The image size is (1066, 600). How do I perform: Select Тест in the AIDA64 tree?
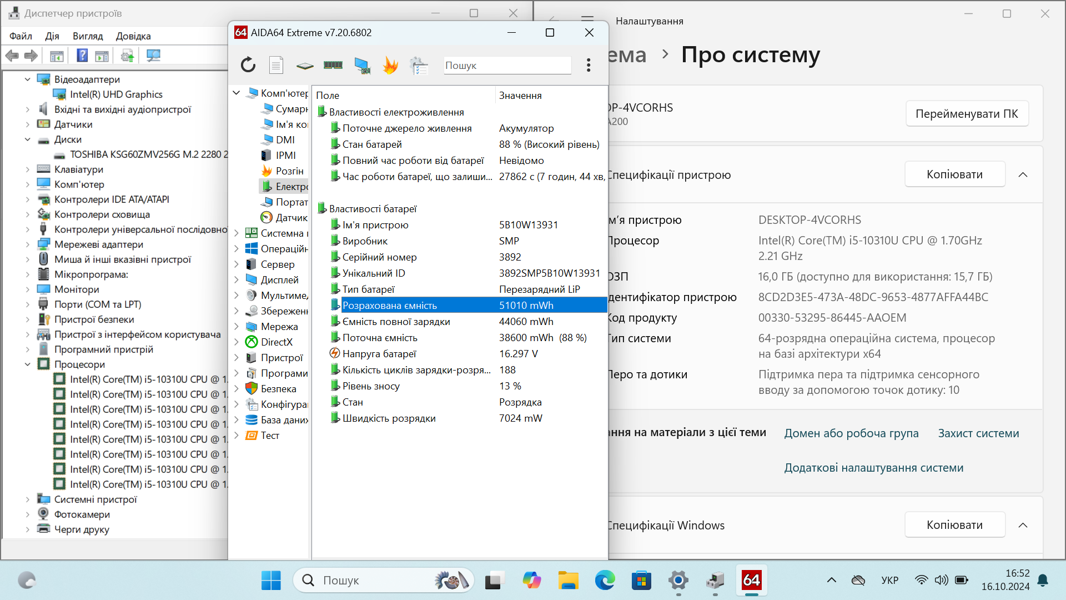(x=270, y=436)
